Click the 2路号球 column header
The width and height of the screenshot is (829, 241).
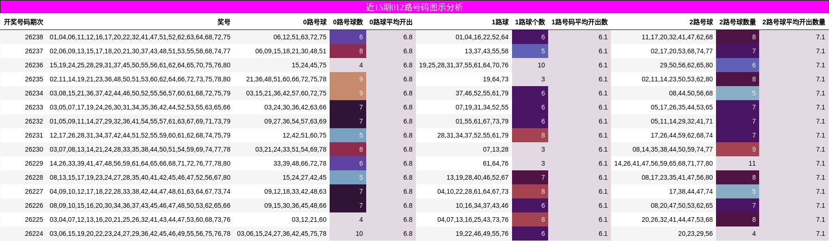701,22
